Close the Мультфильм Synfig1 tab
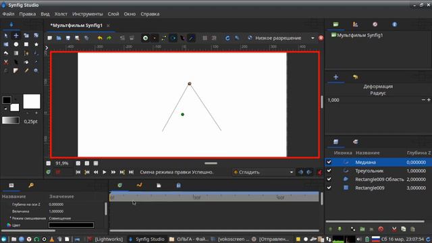432x243 pixels. (108, 26)
